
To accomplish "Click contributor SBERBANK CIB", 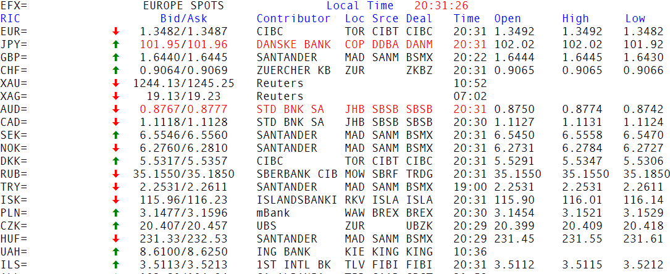I will click(297, 174).
